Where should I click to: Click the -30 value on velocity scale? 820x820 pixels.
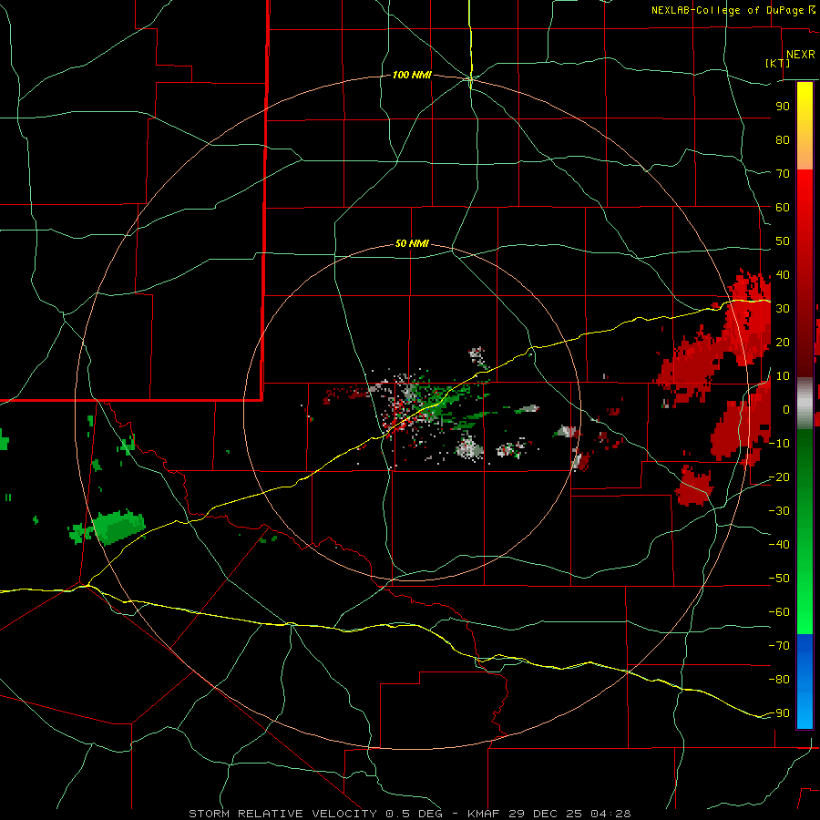tap(779, 511)
